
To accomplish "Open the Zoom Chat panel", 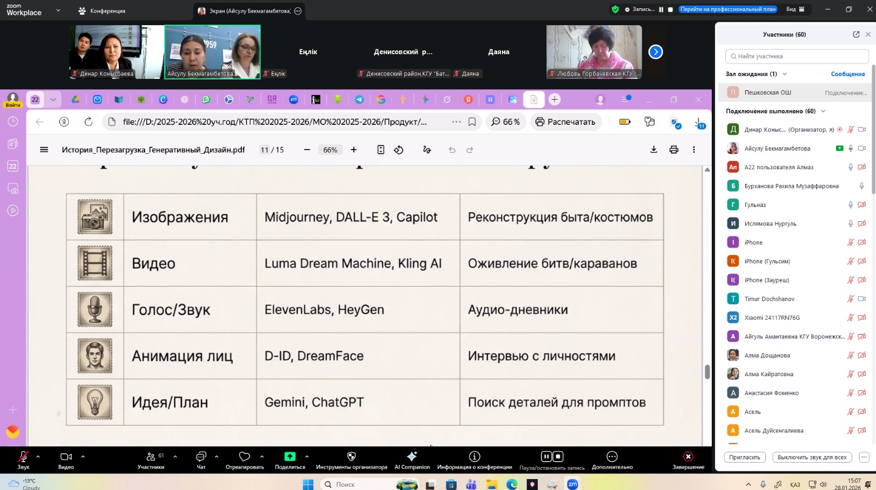I will pyautogui.click(x=201, y=457).
